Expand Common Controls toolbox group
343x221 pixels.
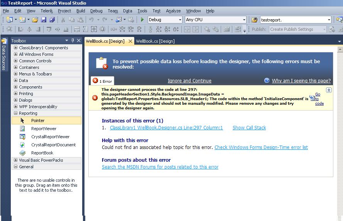[x=15, y=61]
